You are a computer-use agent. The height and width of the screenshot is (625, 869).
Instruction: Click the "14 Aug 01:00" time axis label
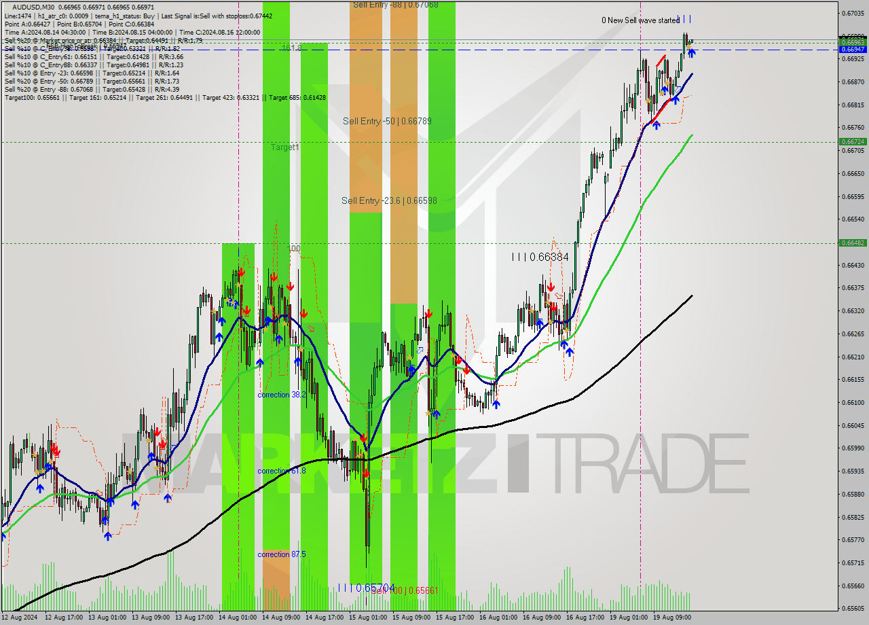click(238, 618)
